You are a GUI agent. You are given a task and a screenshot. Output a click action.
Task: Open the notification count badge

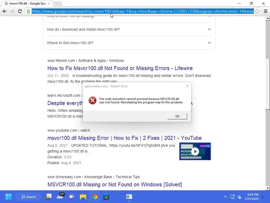[x=263, y=197]
